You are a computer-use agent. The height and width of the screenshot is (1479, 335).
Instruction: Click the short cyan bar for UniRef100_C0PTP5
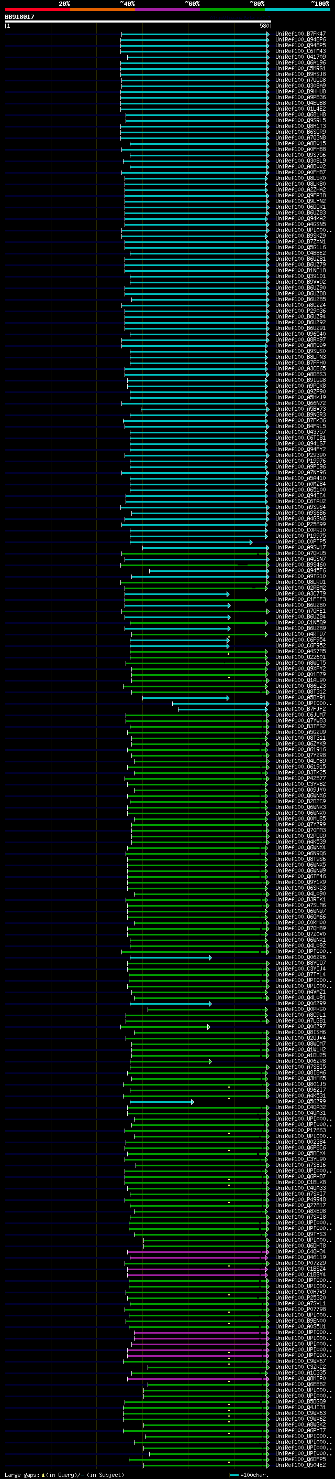[x=191, y=541]
